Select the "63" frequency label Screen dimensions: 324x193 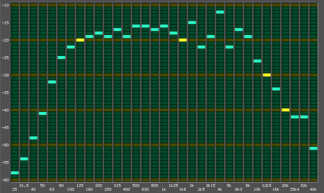pos(52,189)
